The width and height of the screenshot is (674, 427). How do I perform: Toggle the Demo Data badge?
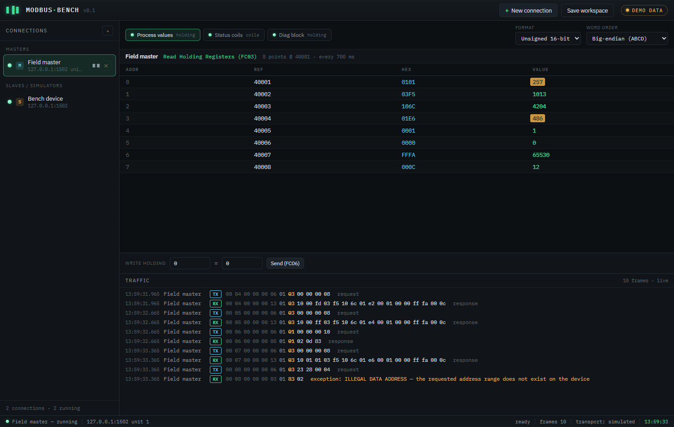[644, 10]
